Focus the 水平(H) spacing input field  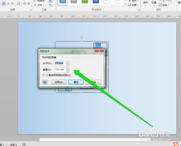tap(60, 63)
